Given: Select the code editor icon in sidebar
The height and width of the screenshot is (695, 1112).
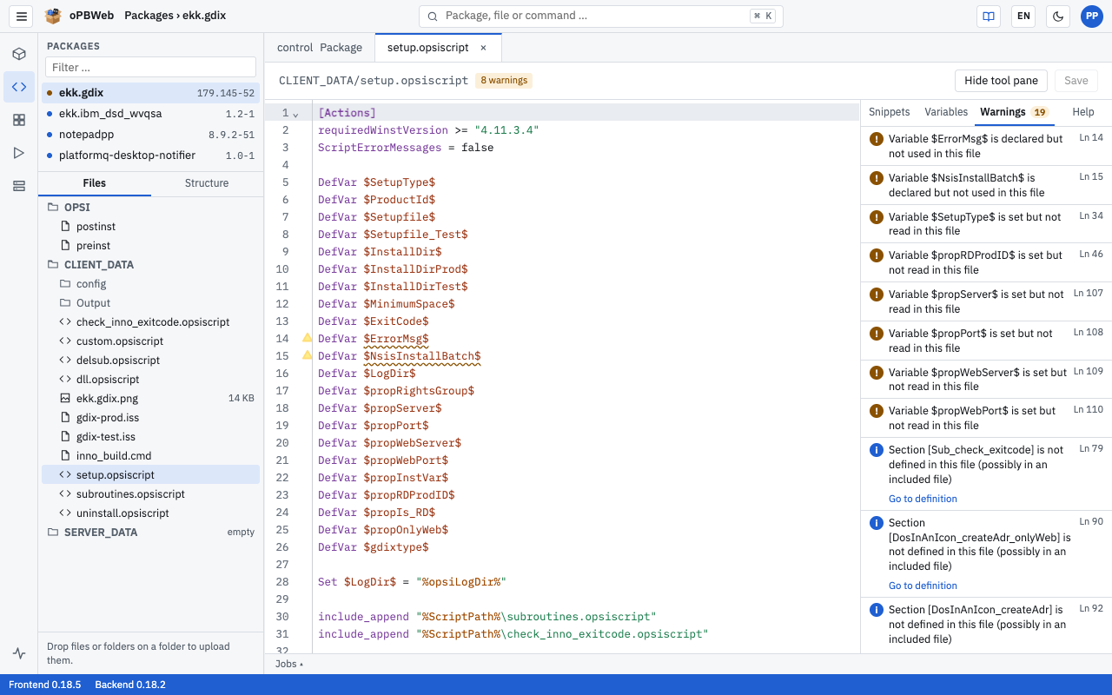Looking at the screenshot, I should [19, 87].
